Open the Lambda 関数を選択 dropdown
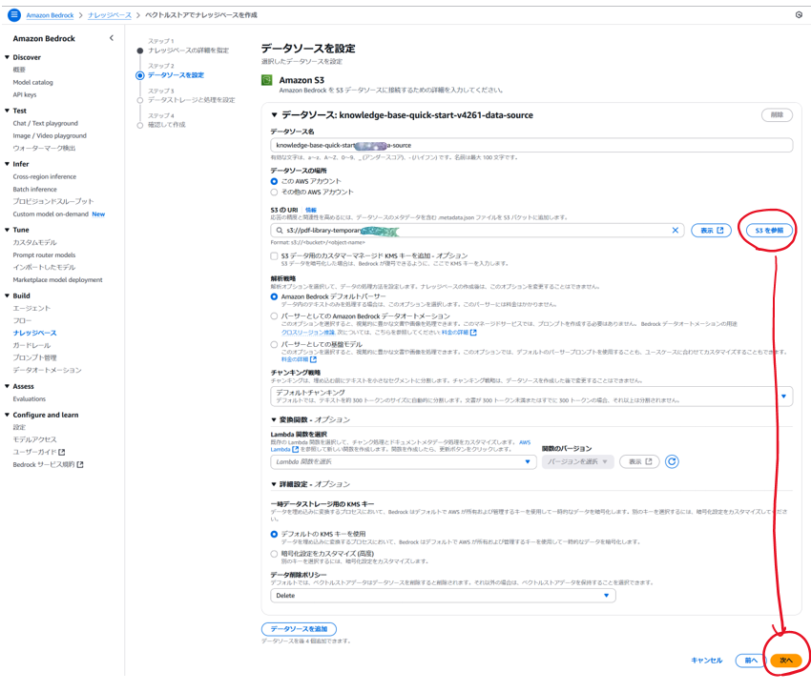The image size is (811, 692). click(x=404, y=461)
